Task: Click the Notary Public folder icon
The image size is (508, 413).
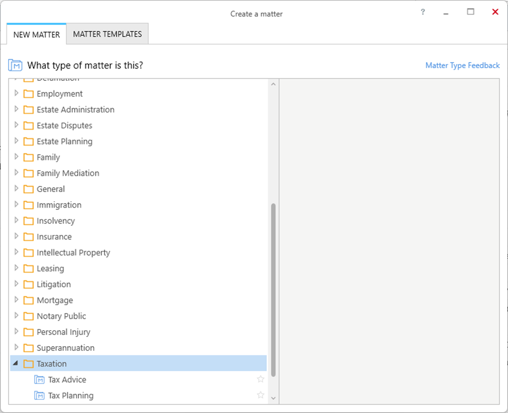Action: click(x=28, y=316)
